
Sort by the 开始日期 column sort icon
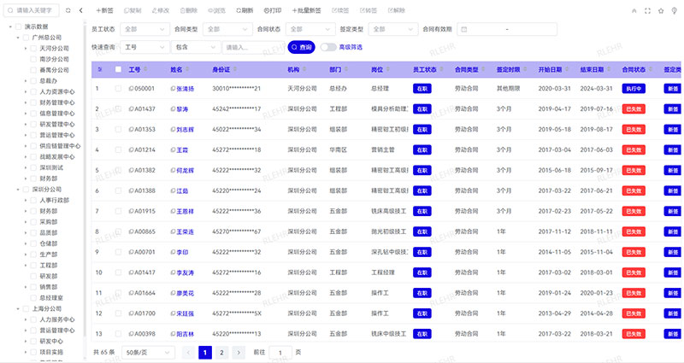pyautogui.click(x=567, y=69)
